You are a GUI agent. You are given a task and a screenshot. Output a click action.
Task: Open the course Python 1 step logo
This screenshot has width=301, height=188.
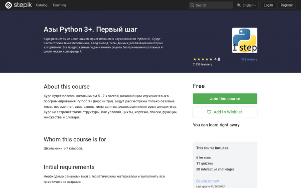click(245, 40)
